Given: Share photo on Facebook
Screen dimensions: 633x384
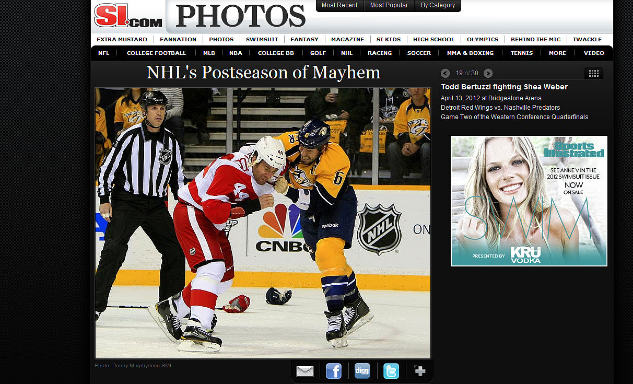Looking at the screenshot, I should (x=334, y=371).
